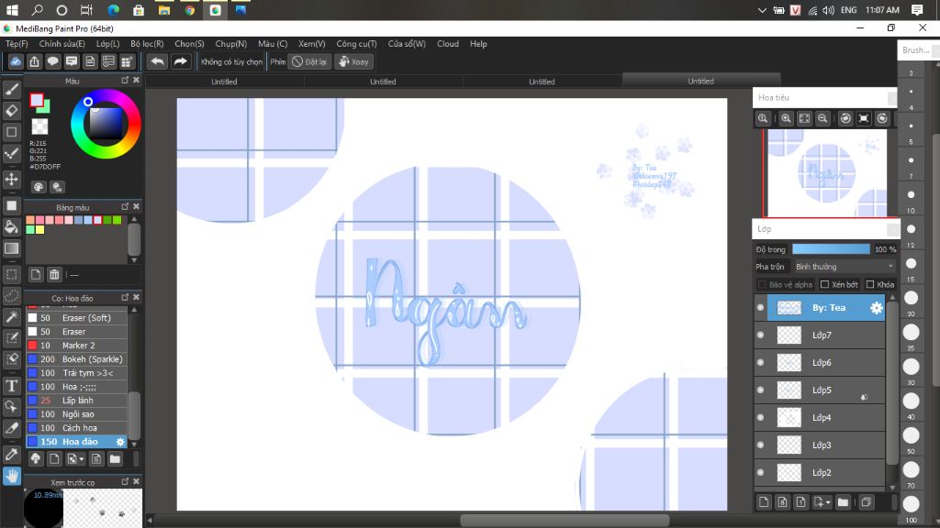This screenshot has height=528, width=940.
Task: Open settings gear of By: Tea layer
Action: point(876,308)
